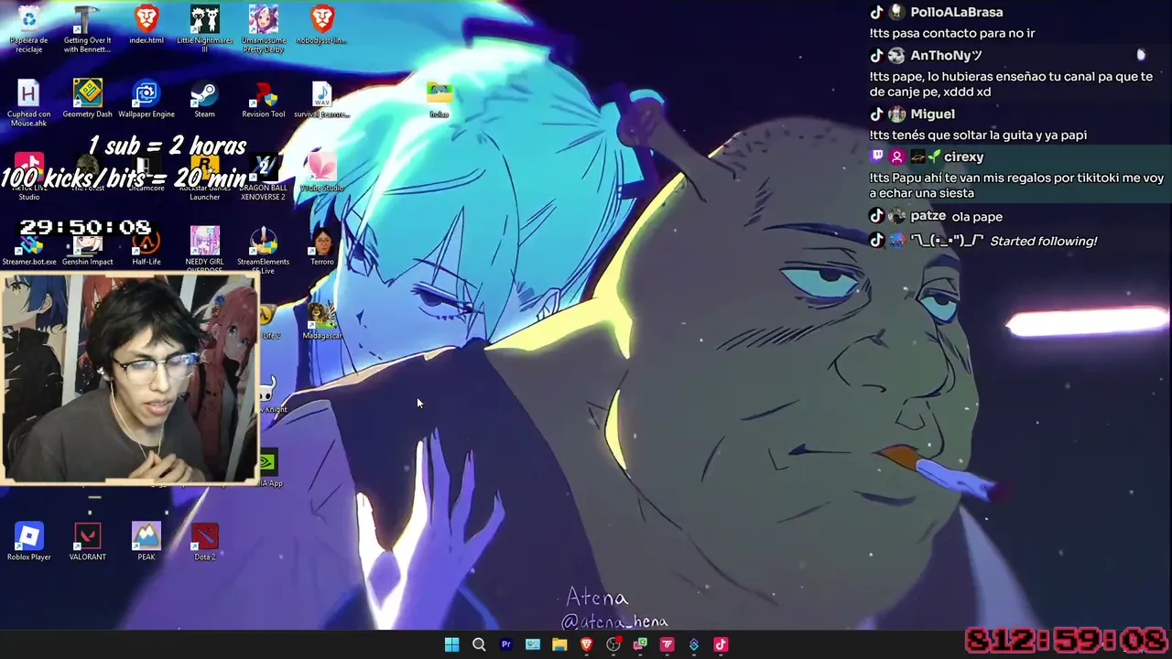Open taskbar Search

click(x=479, y=644)
